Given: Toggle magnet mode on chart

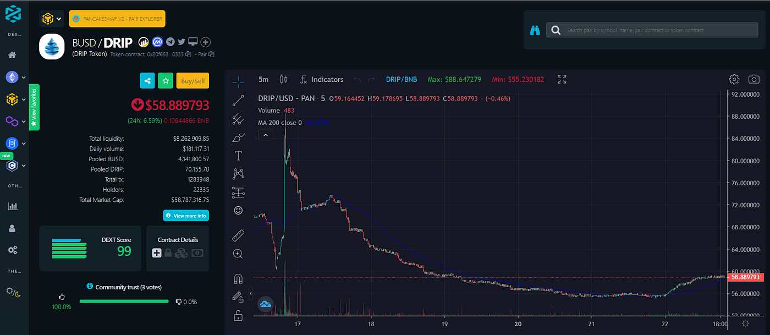Looking at the screenshot, I should pyautogui.click(x=238, y=278).
